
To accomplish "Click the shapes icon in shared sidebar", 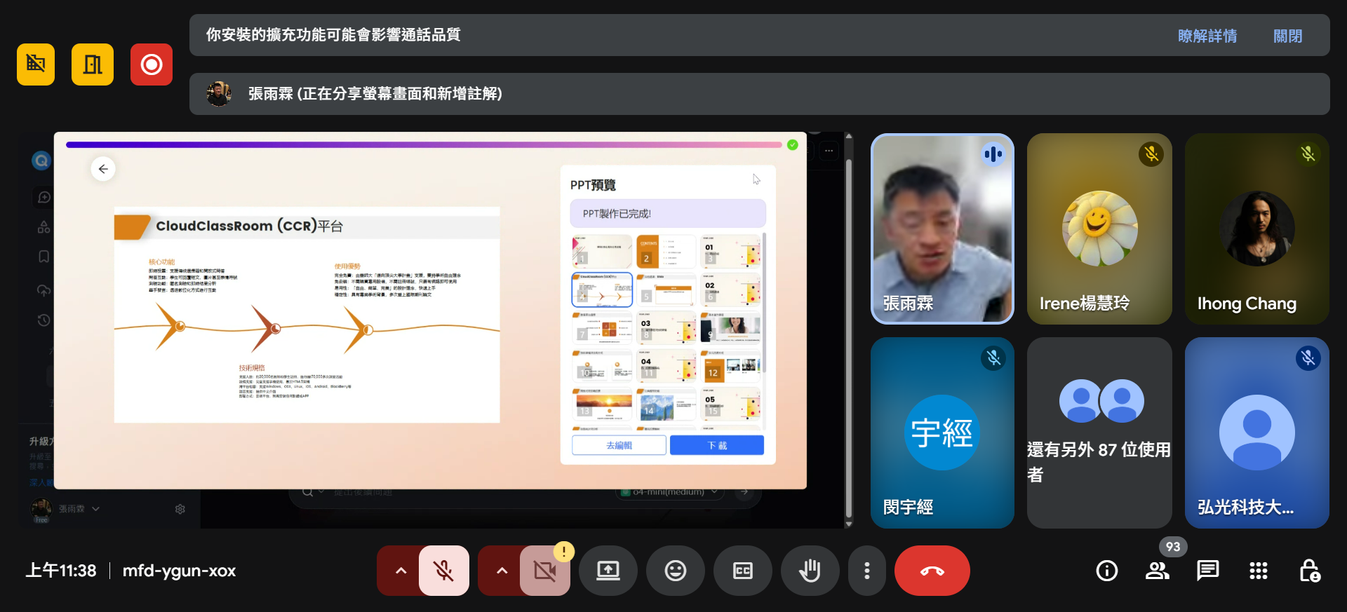I will click(43, 227).
